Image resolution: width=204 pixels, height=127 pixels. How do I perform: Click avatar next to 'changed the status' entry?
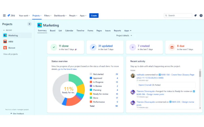133,92
